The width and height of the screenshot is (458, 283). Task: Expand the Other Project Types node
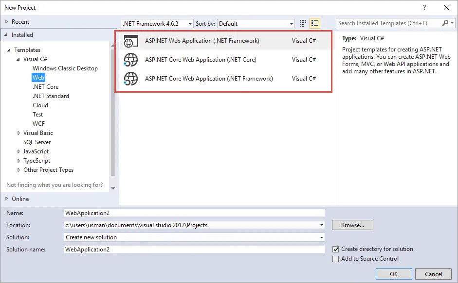tap(18, 170)
